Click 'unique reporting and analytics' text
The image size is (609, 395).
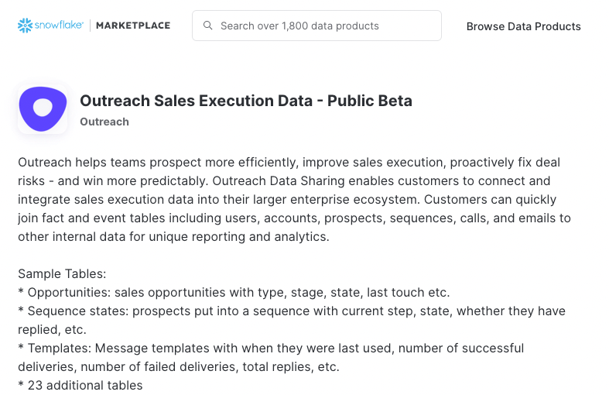239,237
